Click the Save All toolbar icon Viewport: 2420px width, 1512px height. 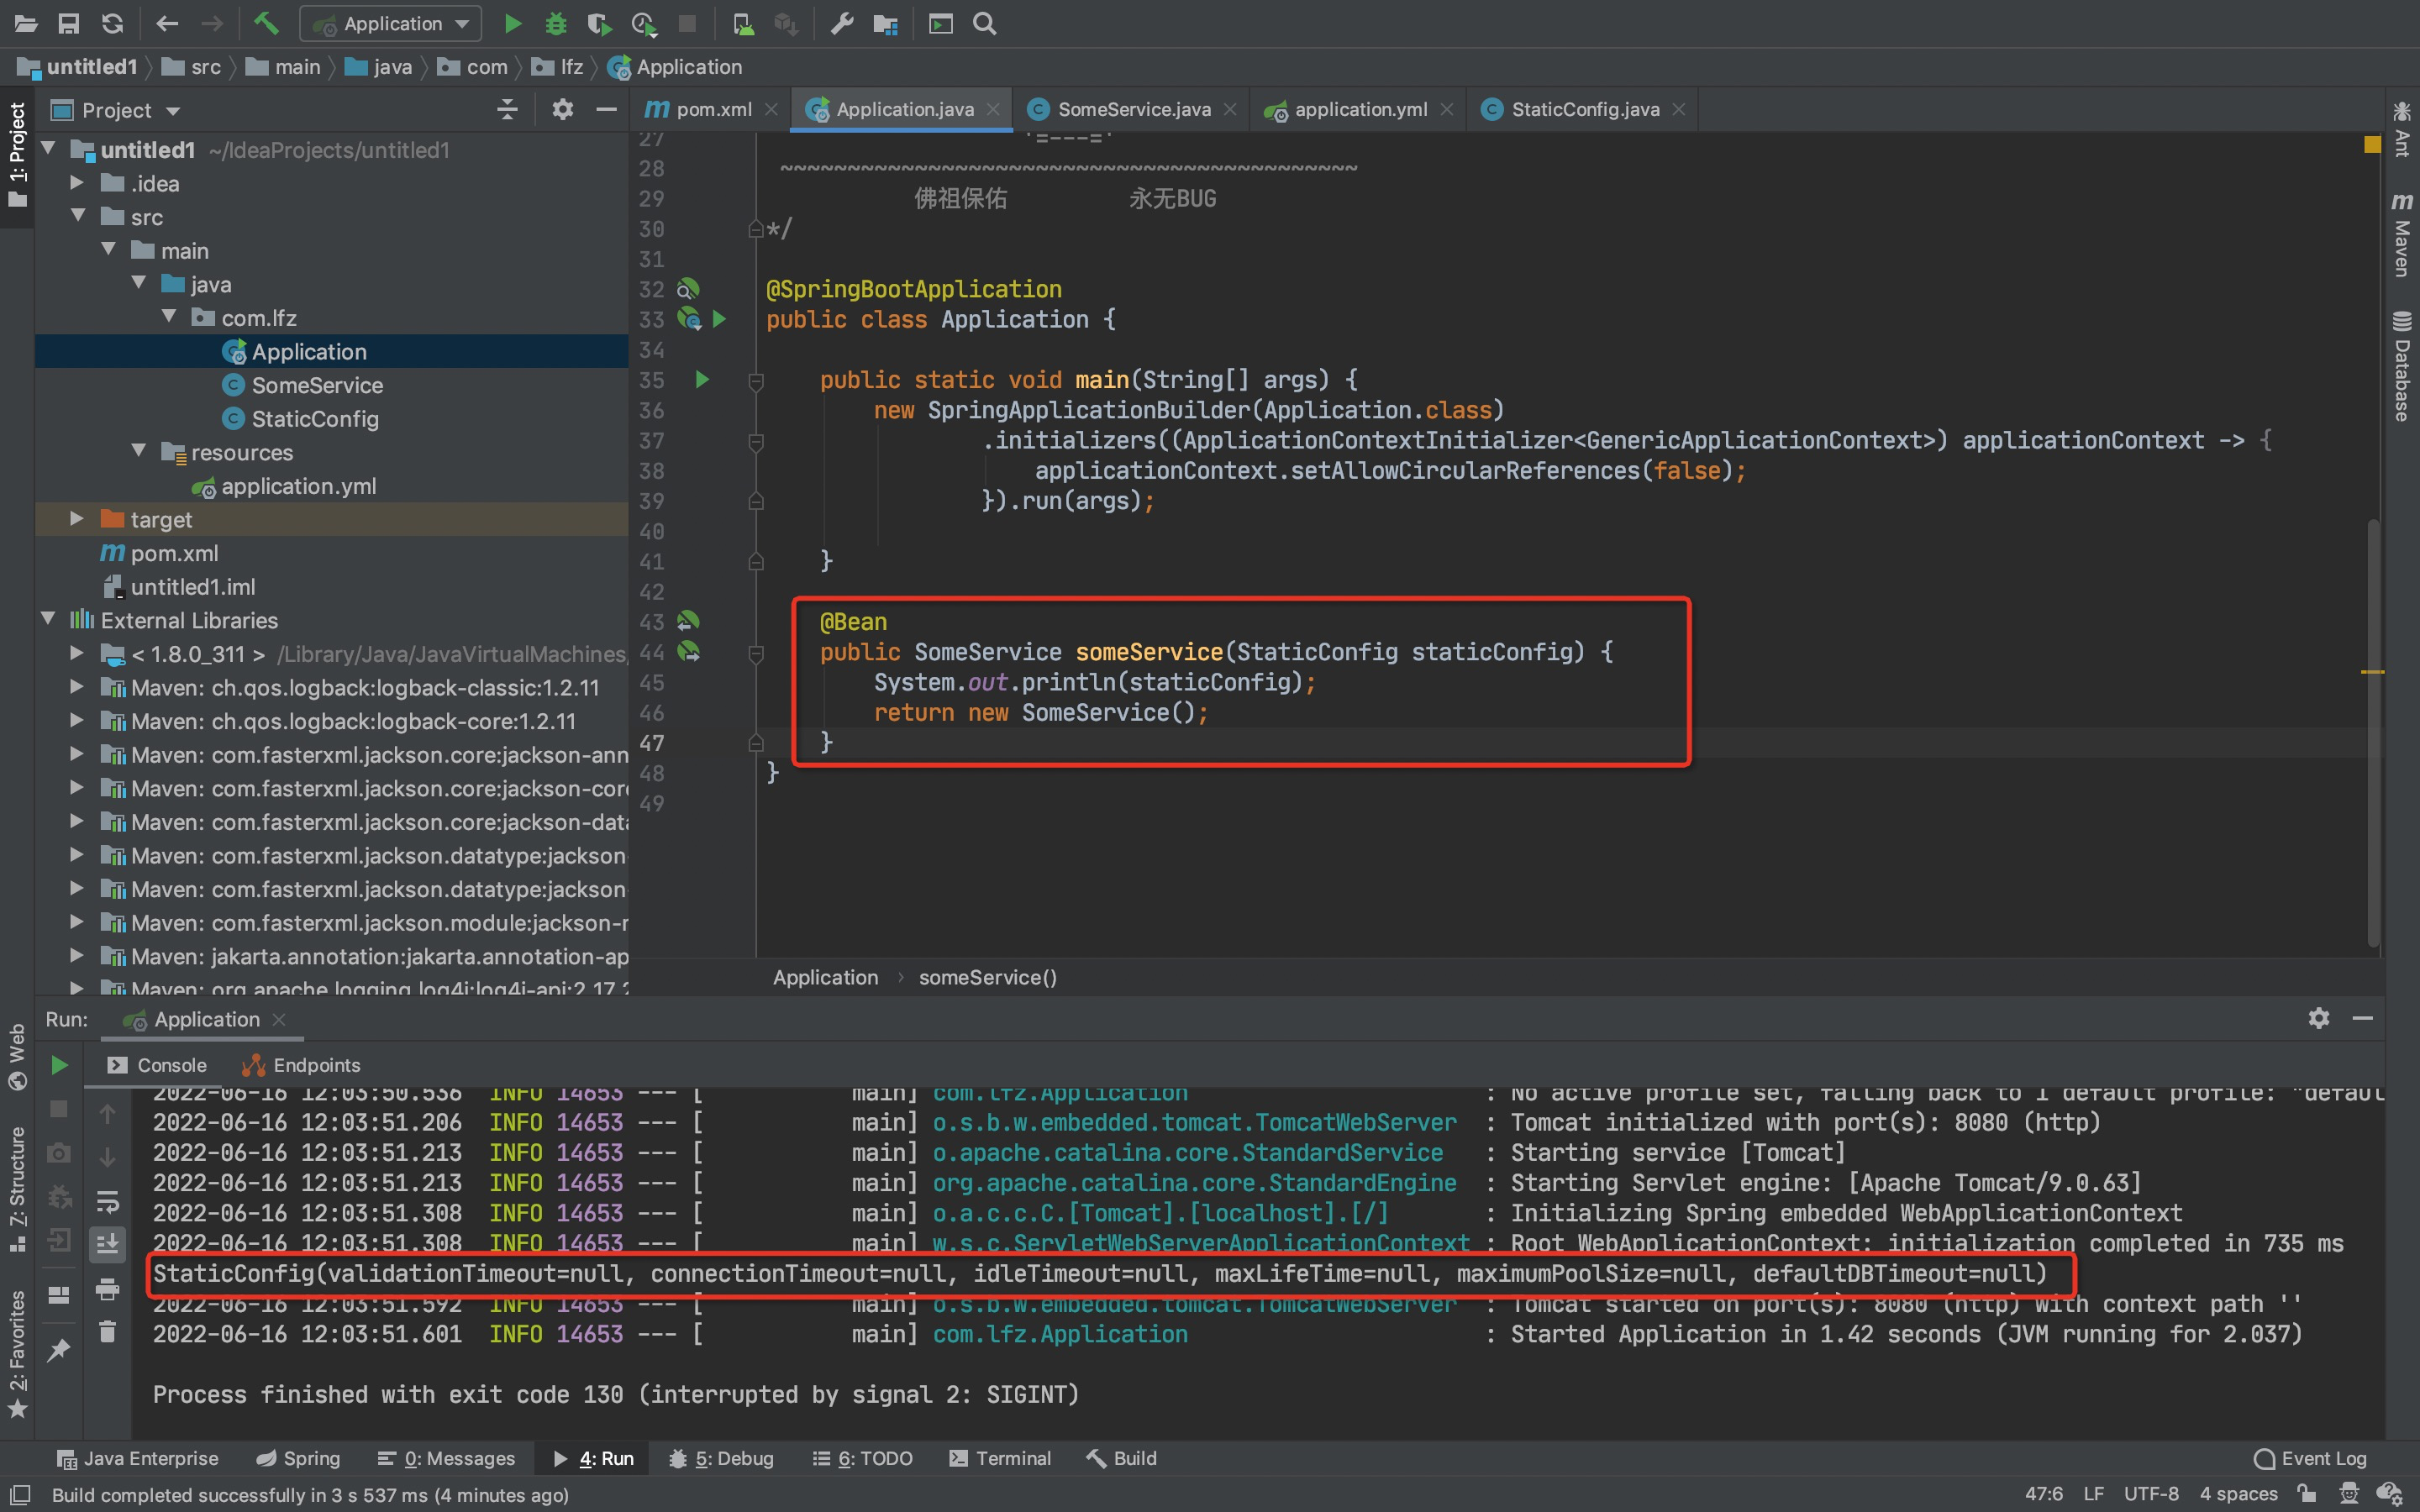[x=68, y=23]
